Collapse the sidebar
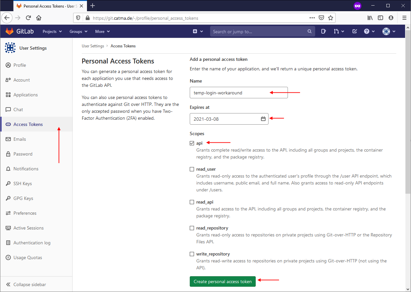The height and width of the screenshot is (292, 411). coord(36,284)
